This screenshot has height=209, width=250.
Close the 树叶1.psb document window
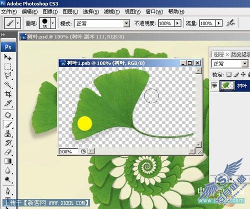tap(197, 63)
